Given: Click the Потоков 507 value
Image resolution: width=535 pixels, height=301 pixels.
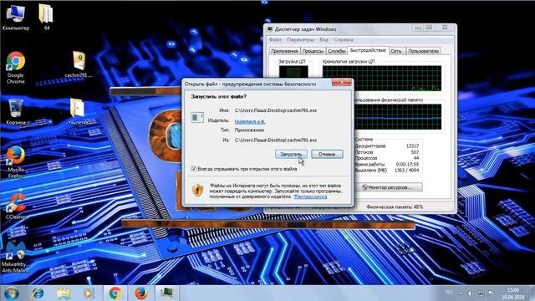Looking at the screenshot, I should pos(415,152).
